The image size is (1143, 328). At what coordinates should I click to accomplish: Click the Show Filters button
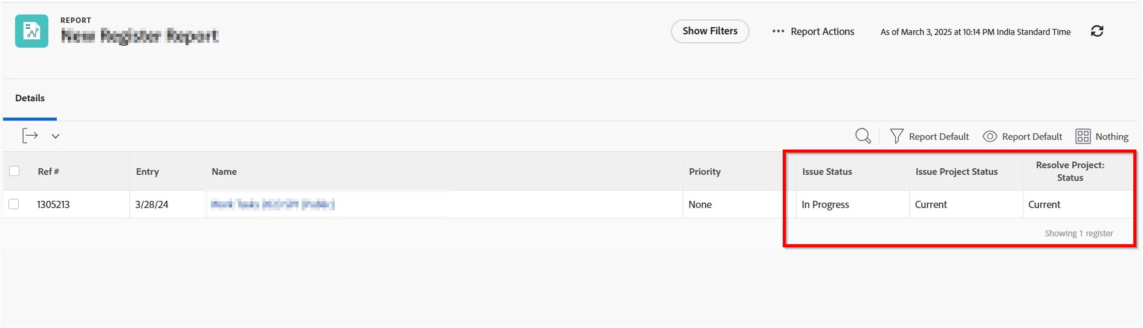710,31
